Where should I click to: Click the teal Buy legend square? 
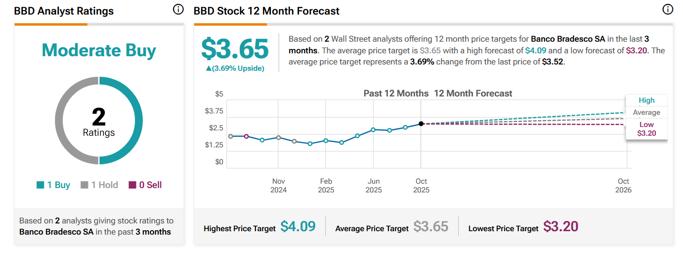(x=40, y=185)
